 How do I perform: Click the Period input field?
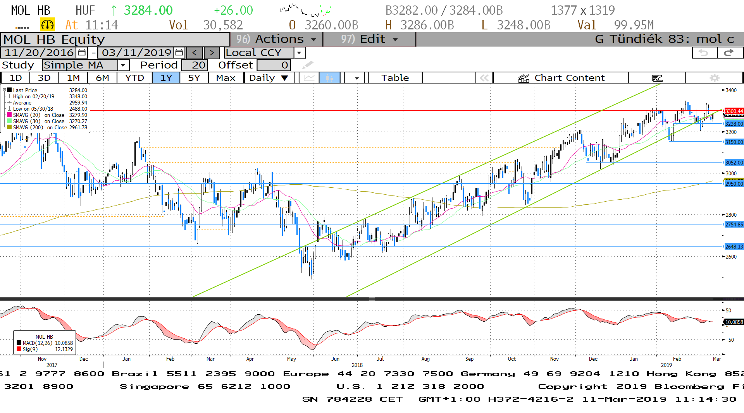195,65
